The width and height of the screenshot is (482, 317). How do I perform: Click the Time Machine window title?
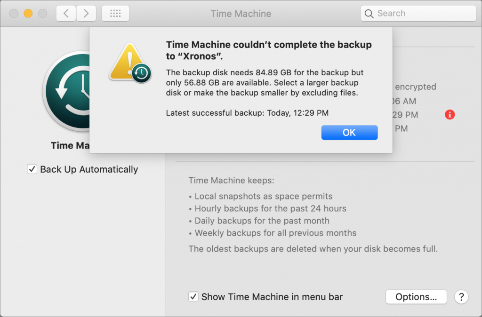click(241, 14)
